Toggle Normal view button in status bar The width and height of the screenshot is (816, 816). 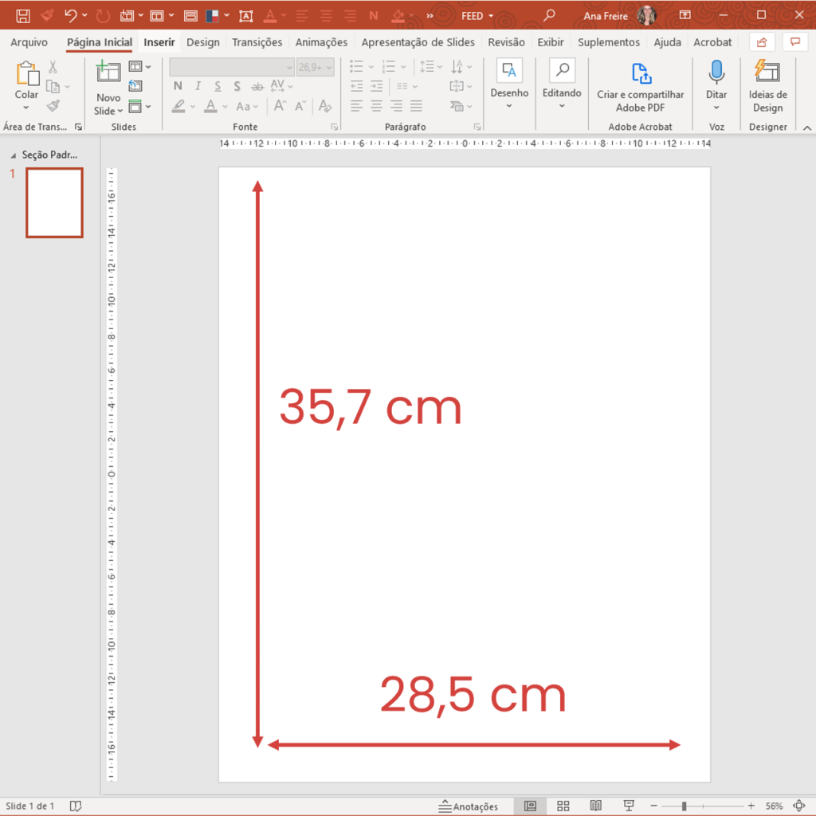tap(530, 806)
